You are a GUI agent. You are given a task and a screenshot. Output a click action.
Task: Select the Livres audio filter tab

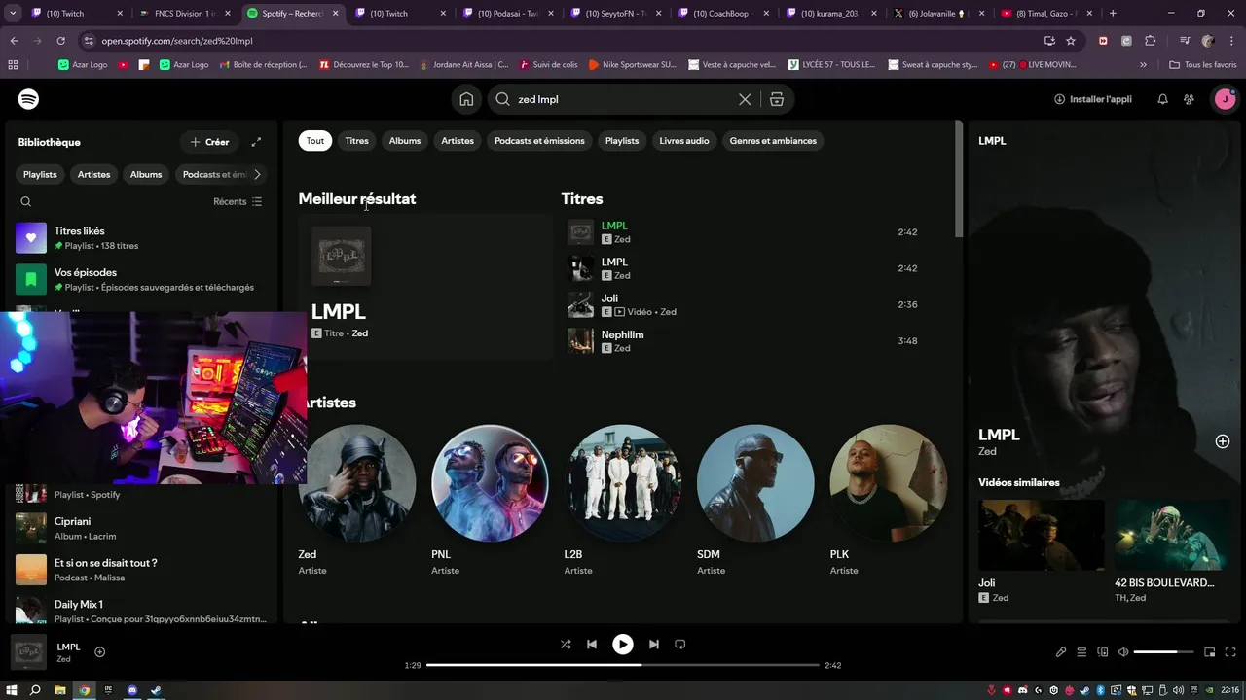684,141
